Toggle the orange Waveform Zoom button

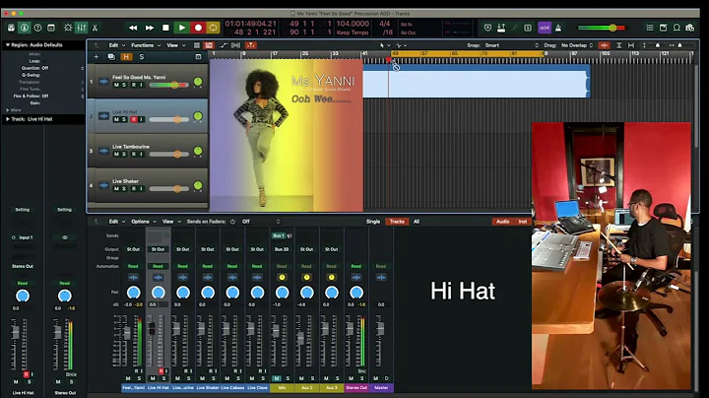click(604, 45)
